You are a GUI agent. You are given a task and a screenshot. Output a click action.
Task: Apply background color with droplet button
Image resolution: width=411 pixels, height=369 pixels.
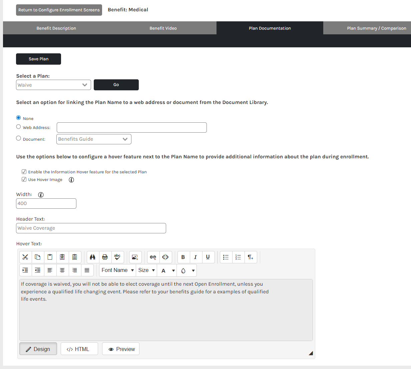(183, 271)
